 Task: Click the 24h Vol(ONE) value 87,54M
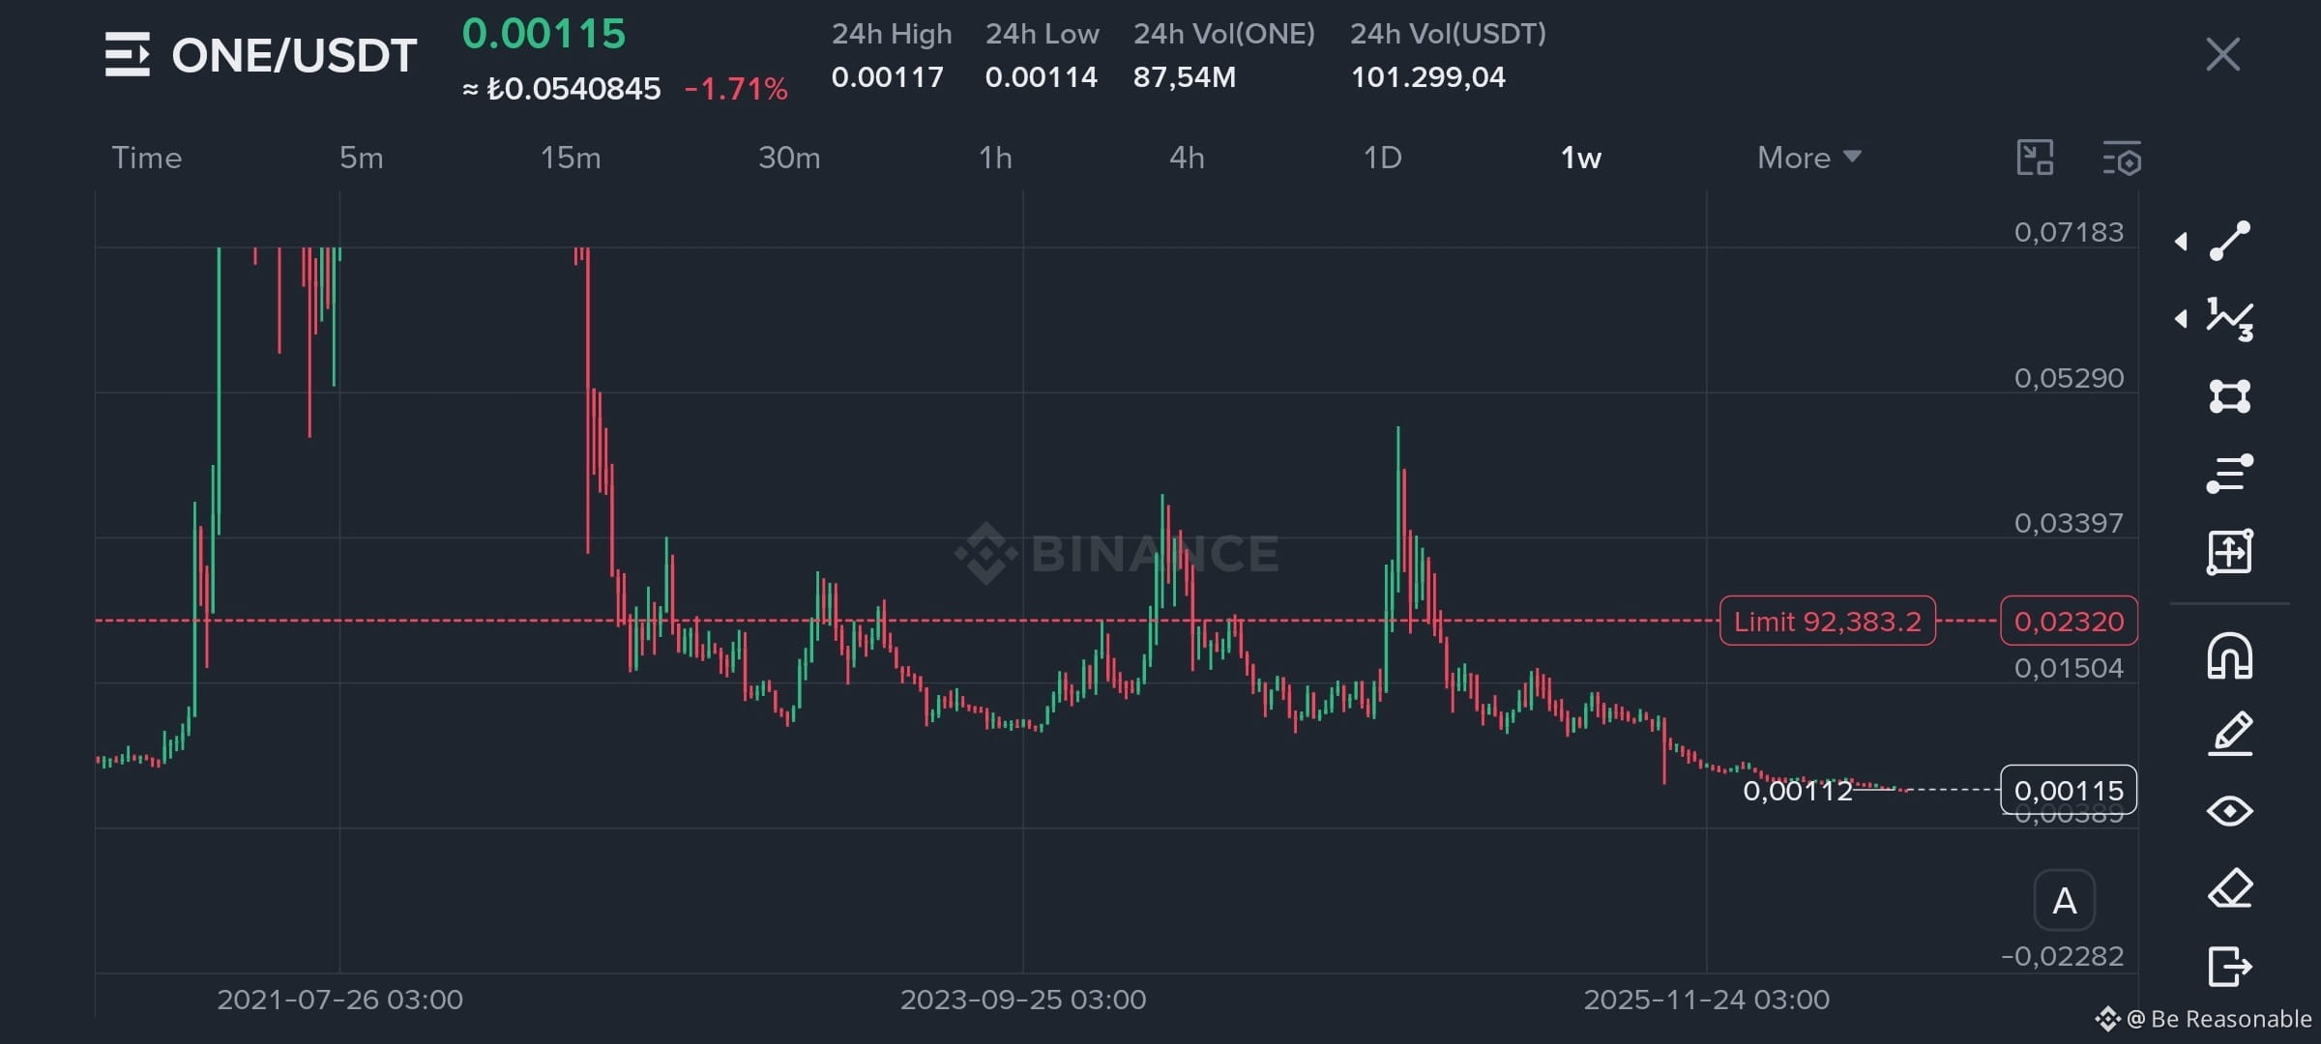coord(1185,77)
